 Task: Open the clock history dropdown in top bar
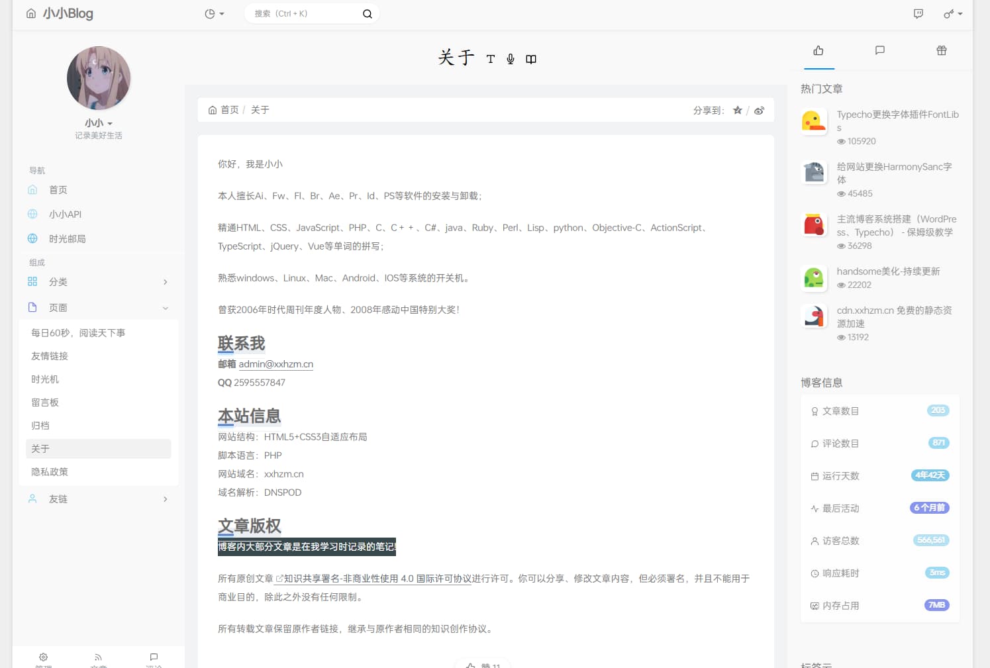213,13
